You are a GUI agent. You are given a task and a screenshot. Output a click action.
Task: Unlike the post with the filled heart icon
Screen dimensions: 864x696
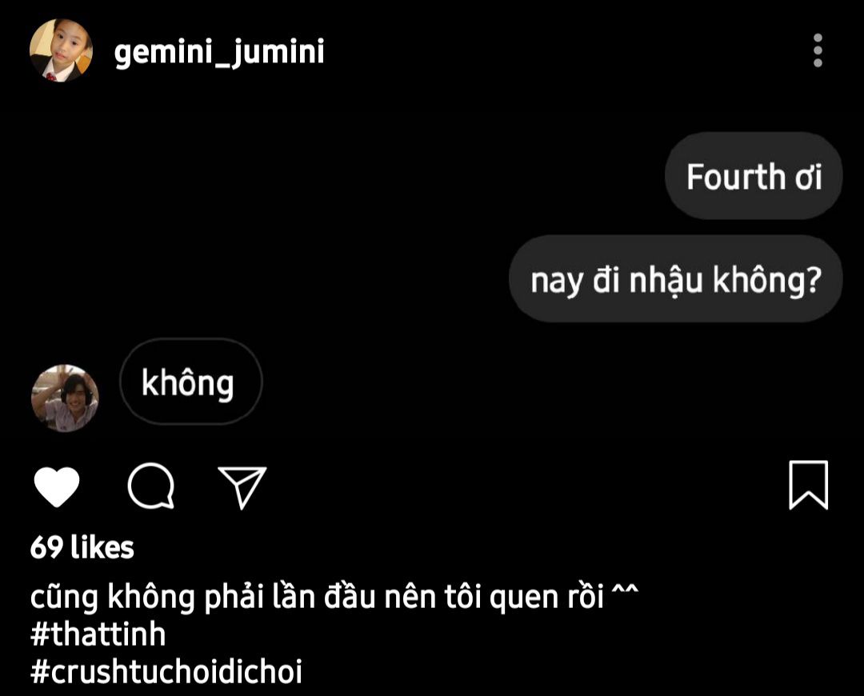(x=57, y=486)
